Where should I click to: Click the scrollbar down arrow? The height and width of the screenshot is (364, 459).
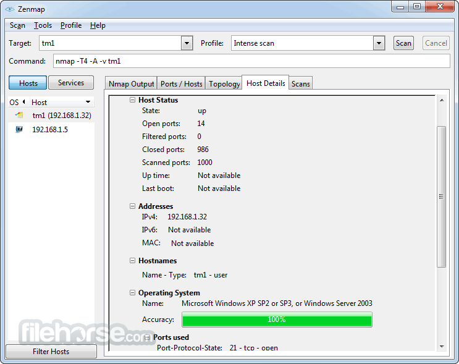tap(442, 347)
